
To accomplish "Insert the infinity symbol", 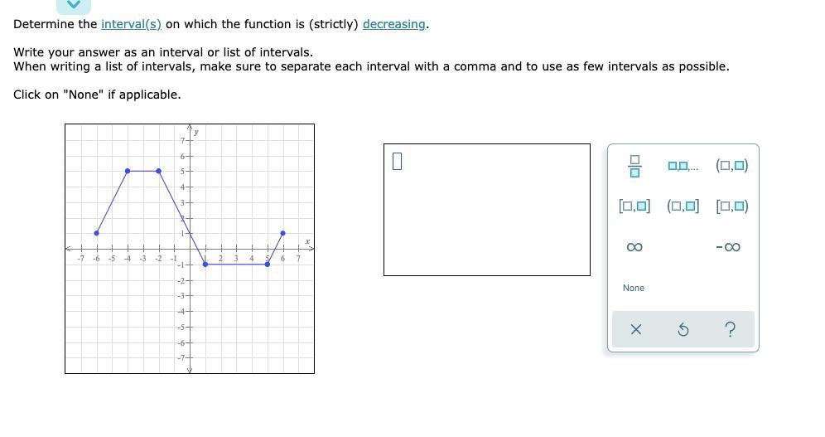I will pos(634,247).
